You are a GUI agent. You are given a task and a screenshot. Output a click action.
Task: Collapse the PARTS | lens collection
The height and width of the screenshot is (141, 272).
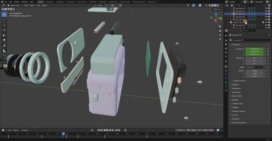pos(228,23)
